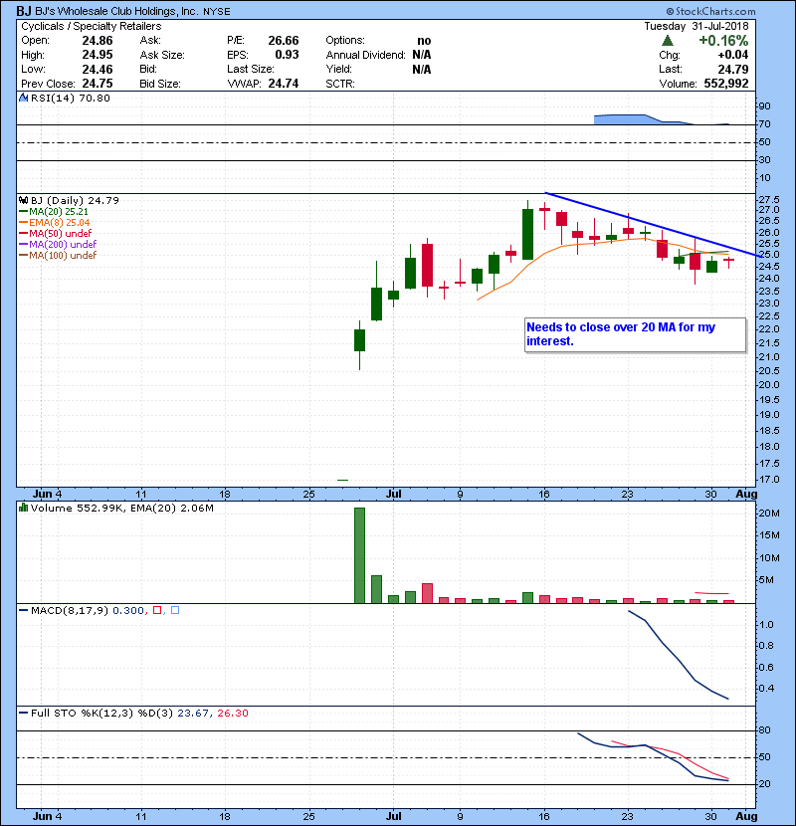Select the company name BJ's Wholesale Club Holdings, Inc.

116,11
